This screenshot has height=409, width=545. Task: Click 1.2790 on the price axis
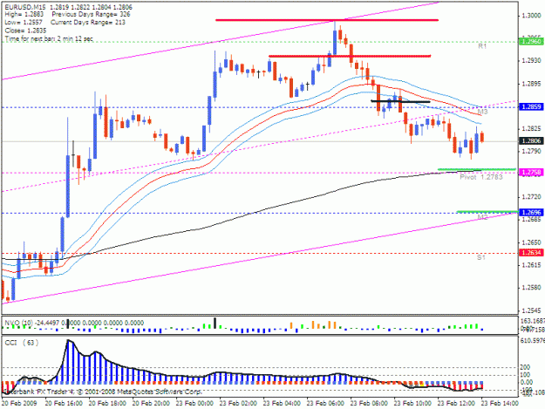(x=531, y=152)
